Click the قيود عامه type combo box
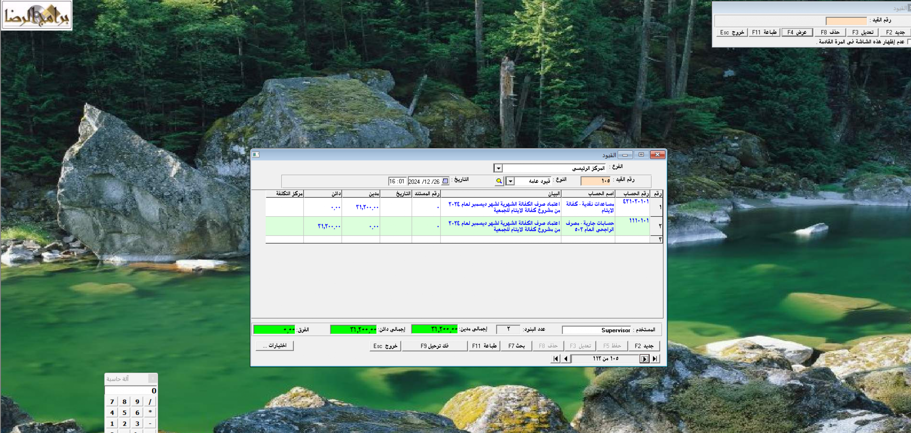 (529, 181)
